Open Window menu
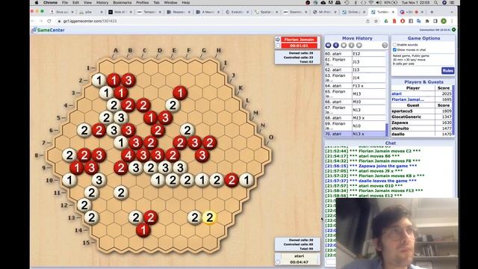478x269 pixels. point(171,2)
